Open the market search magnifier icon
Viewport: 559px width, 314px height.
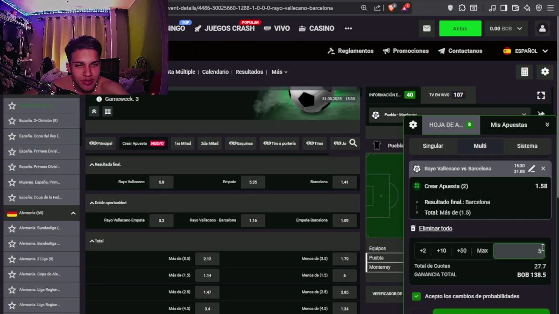pos(353,143)
